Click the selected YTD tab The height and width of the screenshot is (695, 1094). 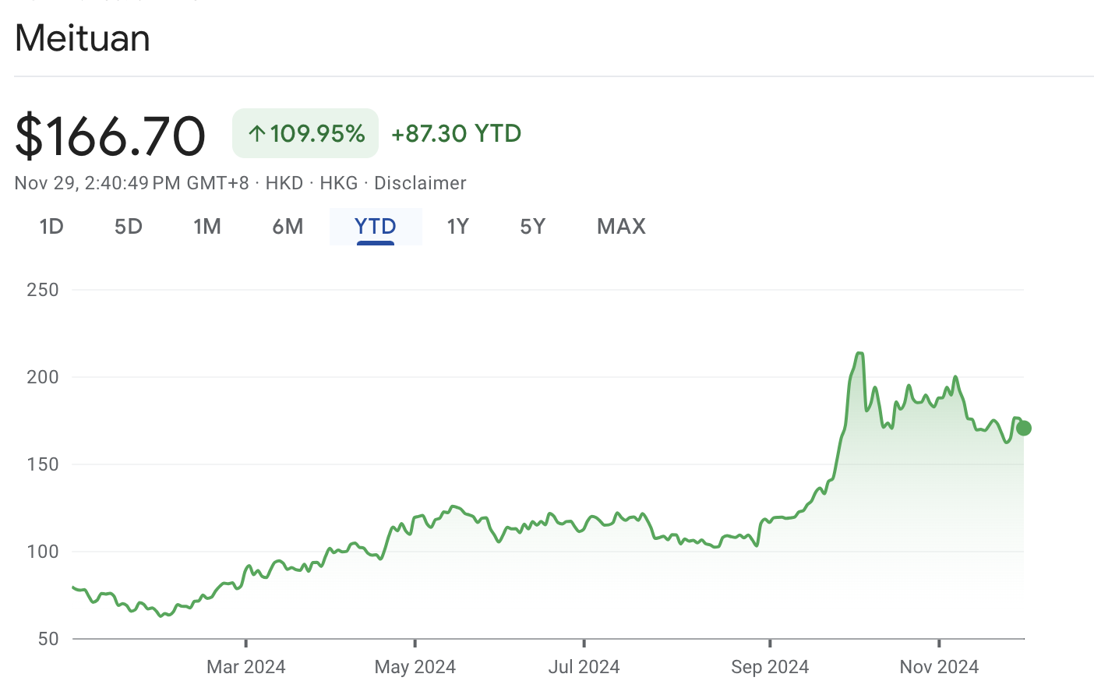click(376, 227)
